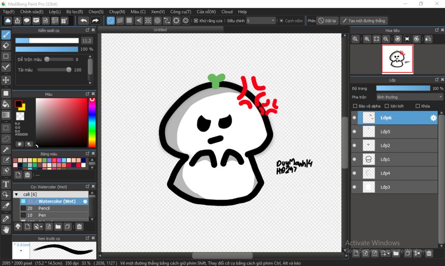The image size is (445, 266).
Task: Click the Redo arrow in toolbar
Action: 95,21
